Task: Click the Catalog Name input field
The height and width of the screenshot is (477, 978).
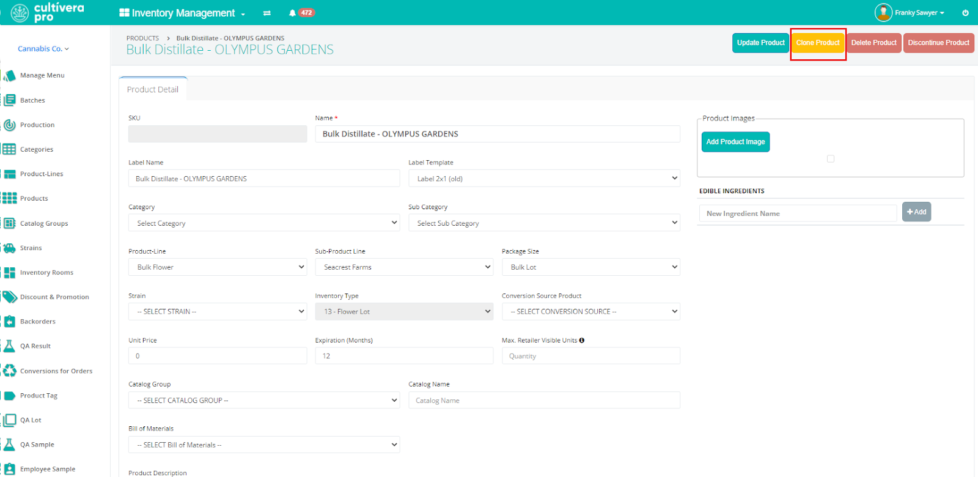Action: 544,400
